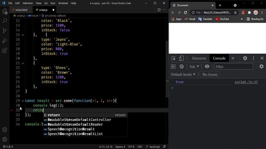The width and height of the screenshot is (266, 149).
Task: Open the Selection menu
Action: point(28,3)
